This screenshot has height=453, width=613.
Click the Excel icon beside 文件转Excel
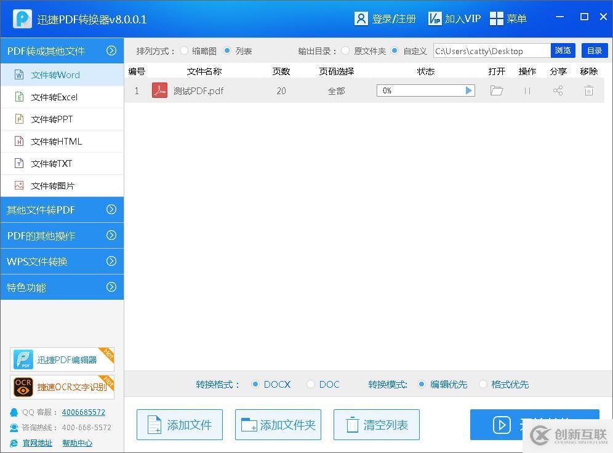(19, 97)
